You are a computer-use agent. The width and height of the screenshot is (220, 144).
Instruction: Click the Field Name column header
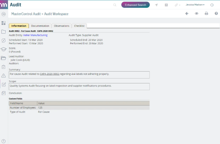(23, 103)
